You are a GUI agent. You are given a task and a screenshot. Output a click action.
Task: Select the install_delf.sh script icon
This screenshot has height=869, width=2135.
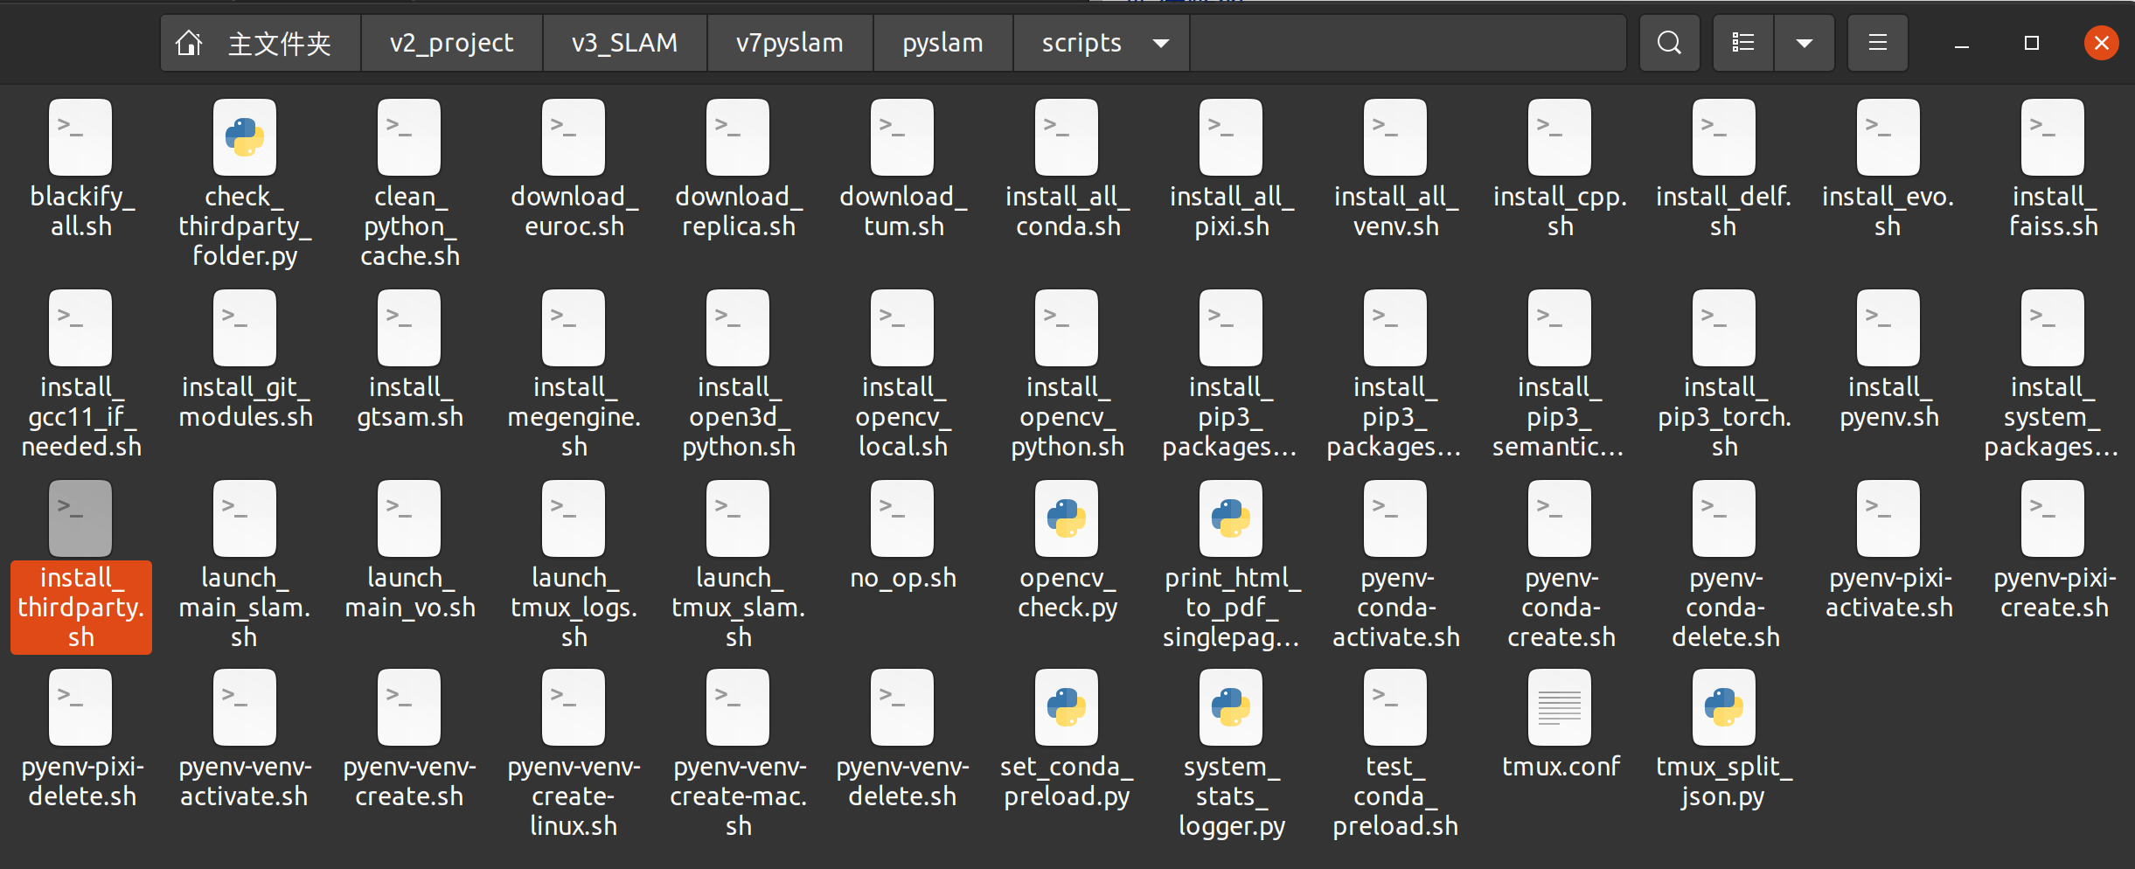tap(1724, 137)
